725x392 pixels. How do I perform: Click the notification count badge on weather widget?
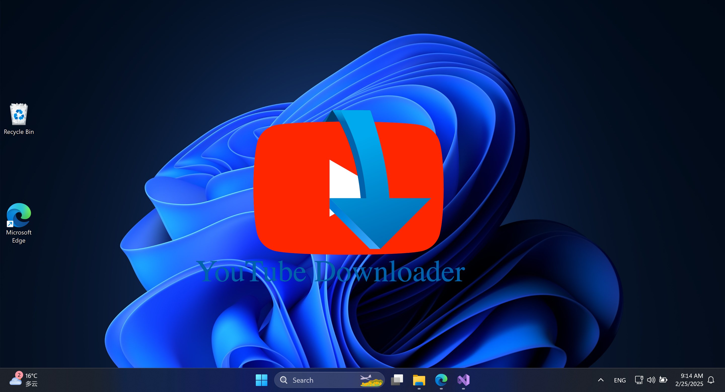tap(19, 374)
